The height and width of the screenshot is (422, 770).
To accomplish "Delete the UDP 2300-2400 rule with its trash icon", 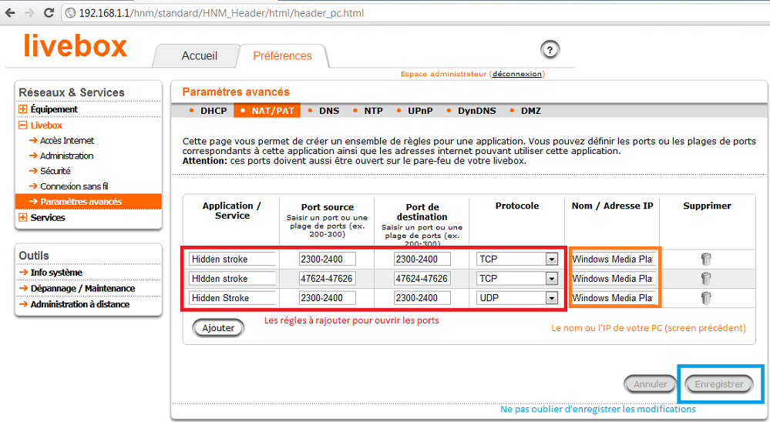I will click(x=706, y=298).
